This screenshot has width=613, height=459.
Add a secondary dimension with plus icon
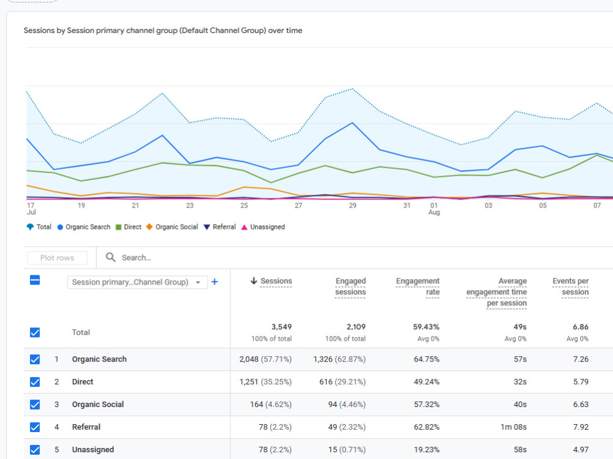pos(215,282)
